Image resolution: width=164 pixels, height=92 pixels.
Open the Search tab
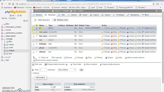point(72,15)
